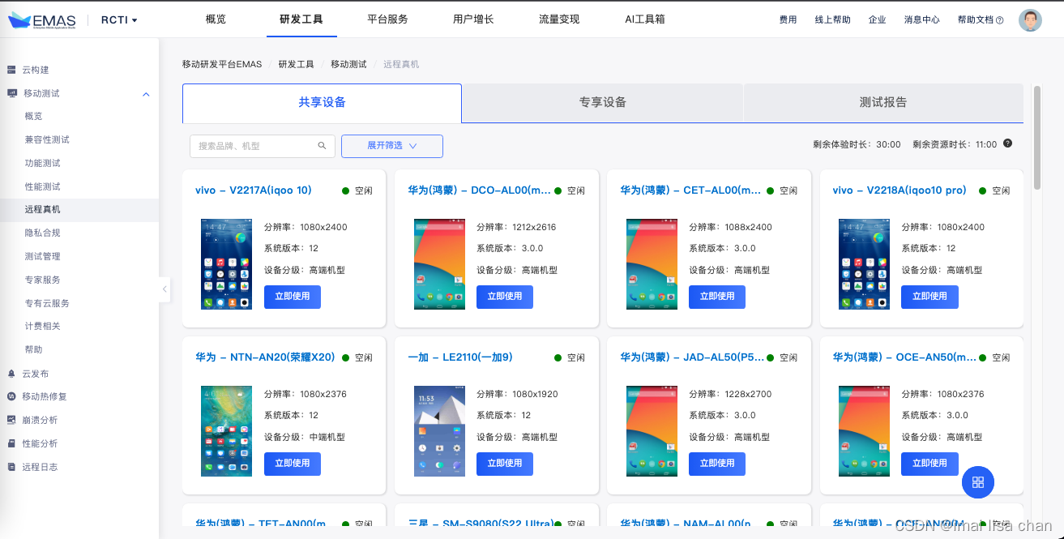Image resolution: width=1064 pixels, height=539 pixels.
Task: Click 华为 NTN-AN20 phone thumbnail
Action: [x=226, y=431]
